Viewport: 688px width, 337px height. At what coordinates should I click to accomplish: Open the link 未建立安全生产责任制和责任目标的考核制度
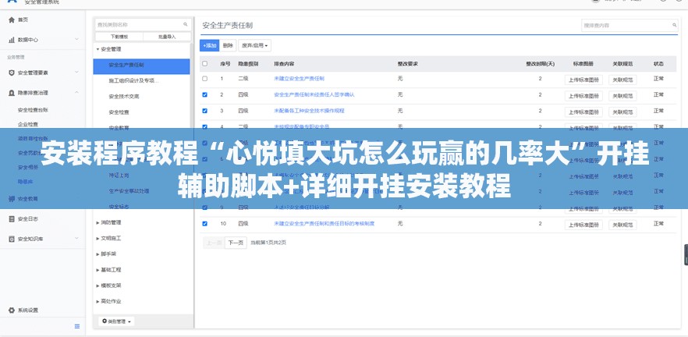324,224
